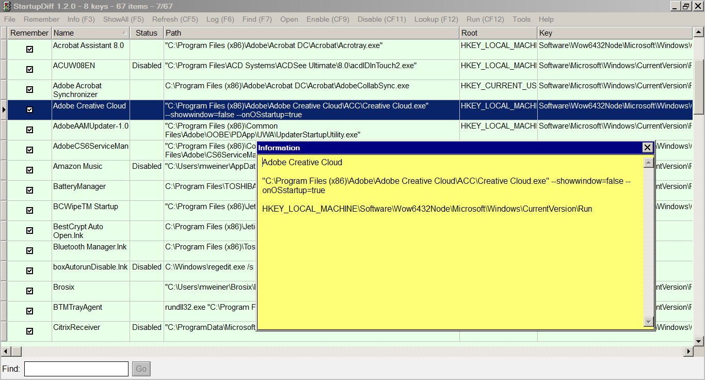The width and height of the screenshot is (705, 380).
Task: Open the Tools menu
Action: click(521, 19)
